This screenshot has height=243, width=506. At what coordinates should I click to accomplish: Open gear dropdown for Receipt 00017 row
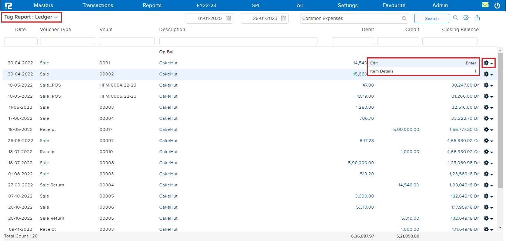point(488,130)
